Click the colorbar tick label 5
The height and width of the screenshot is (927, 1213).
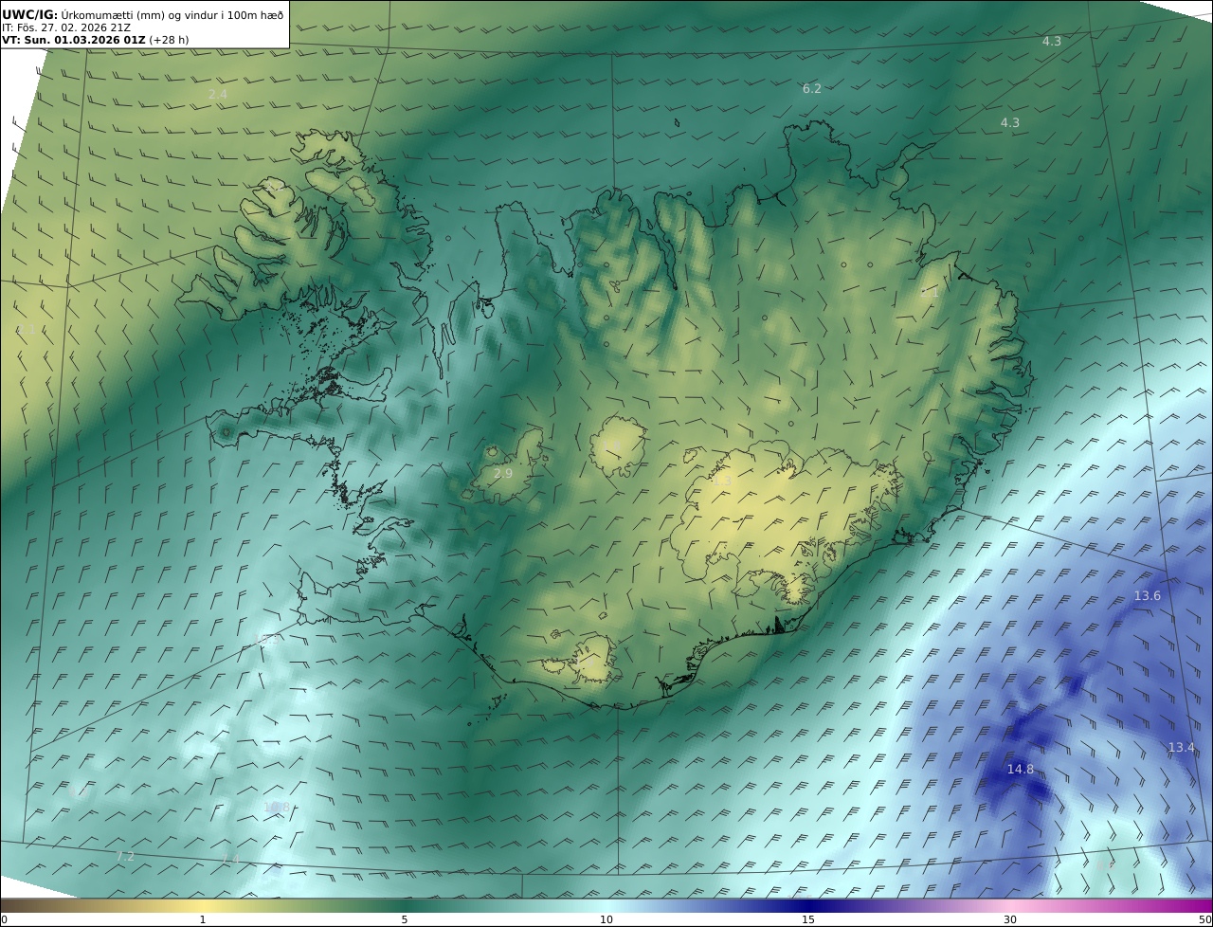pyautogui.click(x=405, y=919)
